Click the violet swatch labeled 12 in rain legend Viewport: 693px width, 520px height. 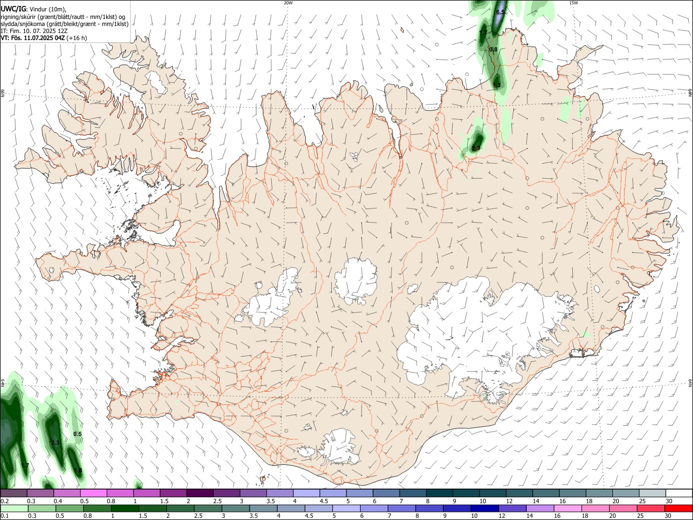(x=512, y=509)
